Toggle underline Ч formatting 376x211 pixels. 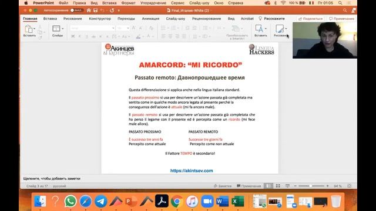point(86,36)
